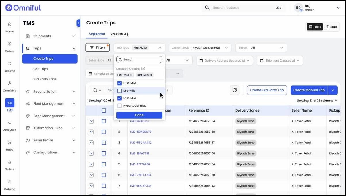The height and width of the screenshot is (196, 346).
Task: Open the Current Hub dropdown
Action: coord(200,48)
